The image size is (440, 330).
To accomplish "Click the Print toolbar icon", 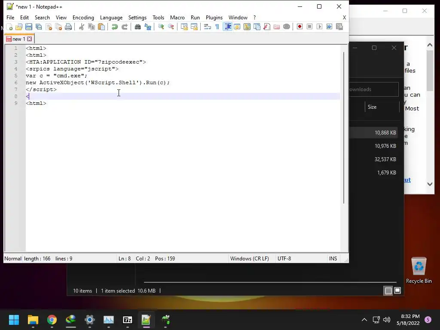I will [68, 27].
